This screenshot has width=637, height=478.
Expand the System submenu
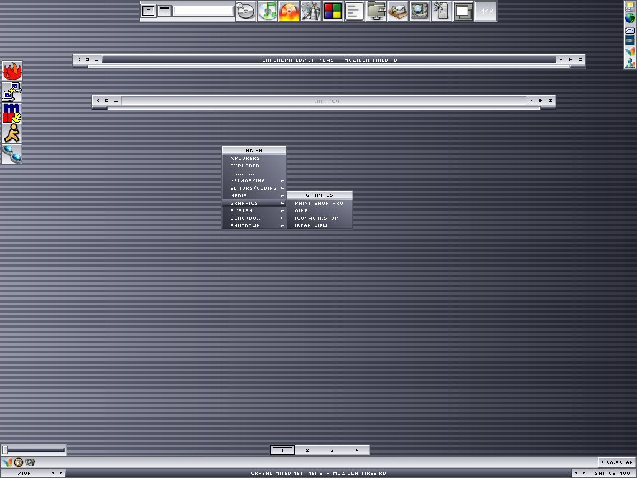coord(254,210)
